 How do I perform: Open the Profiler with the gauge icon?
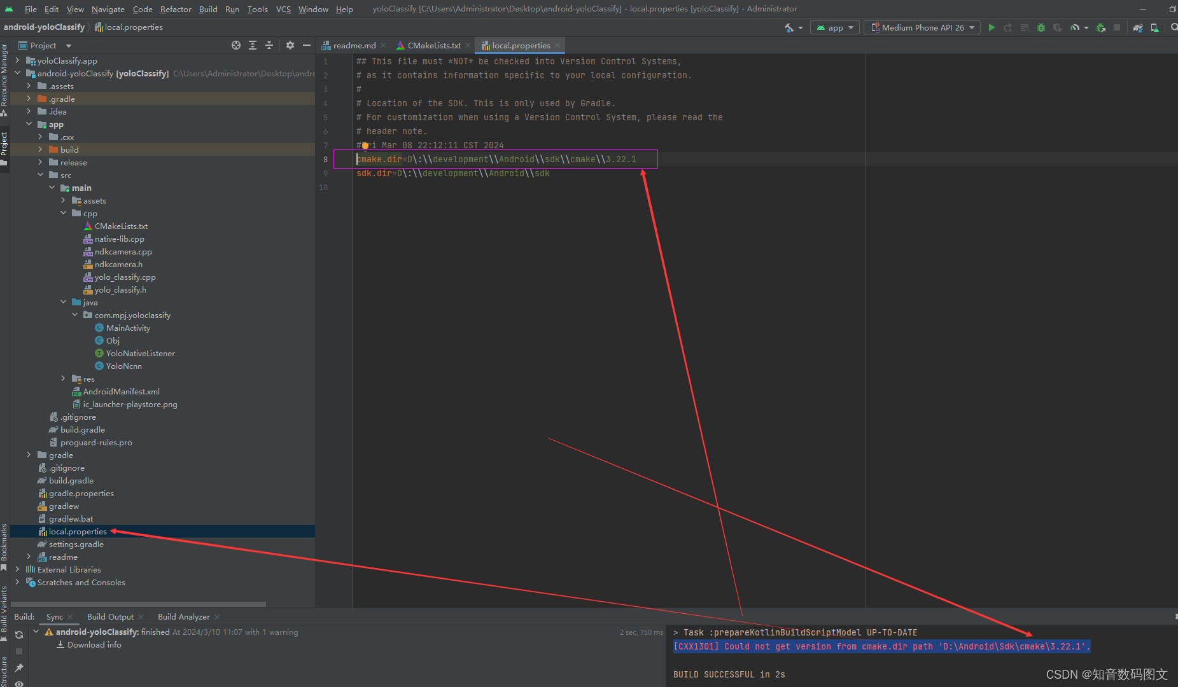(x=1074, y=28)
